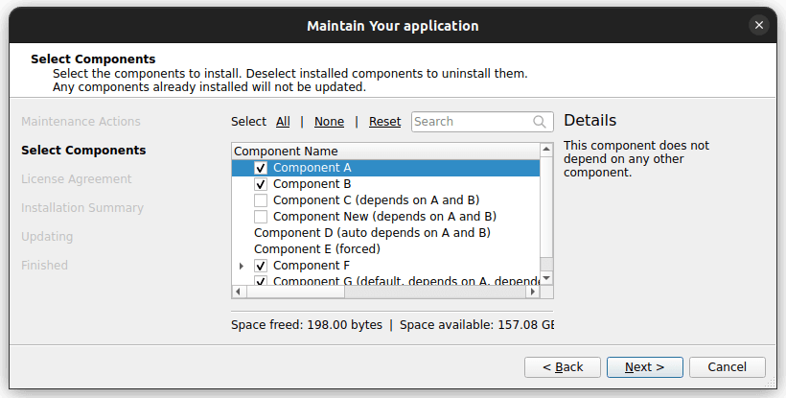Click the vertical scrollbar down arrow
Screen dimensions: 786x398
click(546, 278)
